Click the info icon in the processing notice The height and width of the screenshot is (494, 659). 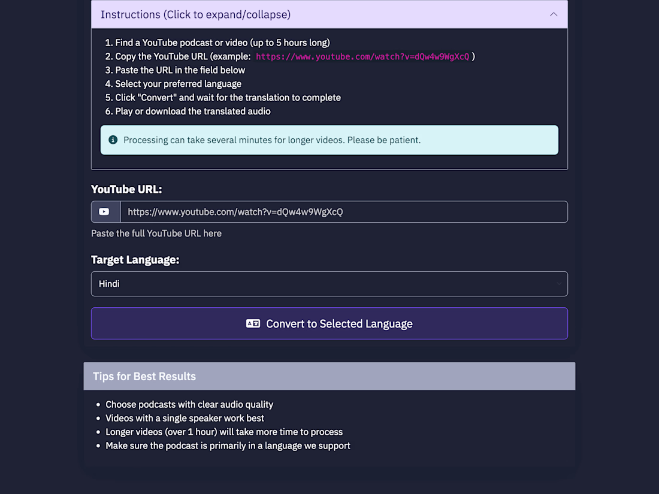[113, 140]
